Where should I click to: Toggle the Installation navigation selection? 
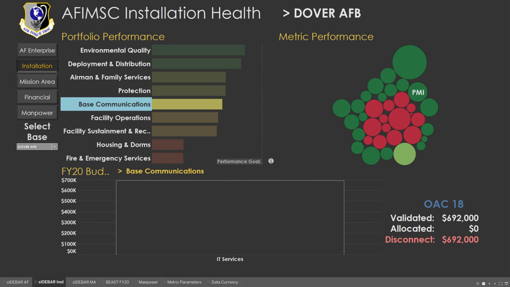click(x=37, y=66)
